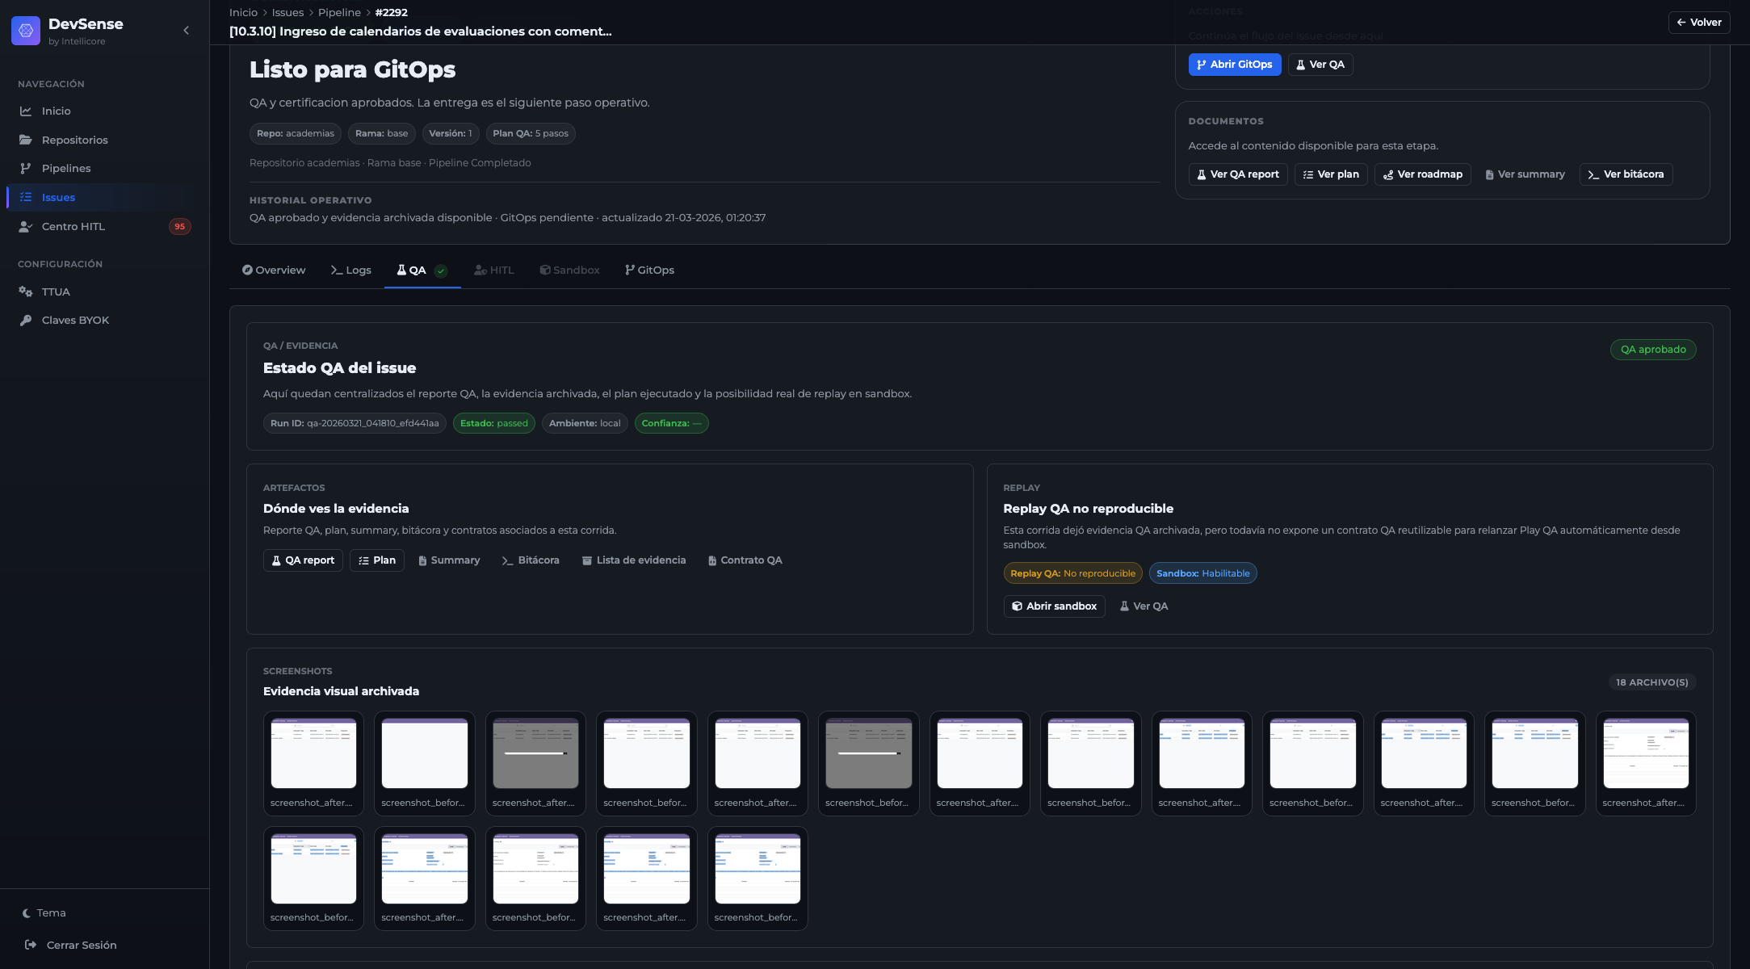This screenshot has width=1750, height=969.
Task: Click Issues breadcrumb link
Action: (287, 13)
